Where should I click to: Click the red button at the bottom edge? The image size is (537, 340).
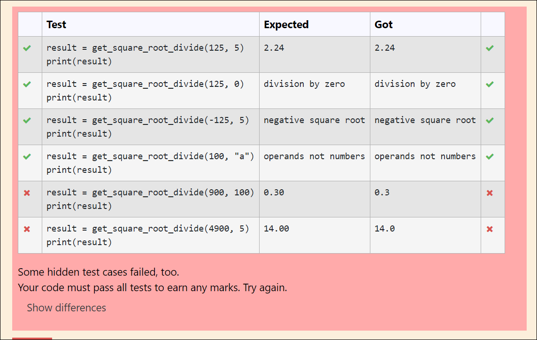click(32, 339)
